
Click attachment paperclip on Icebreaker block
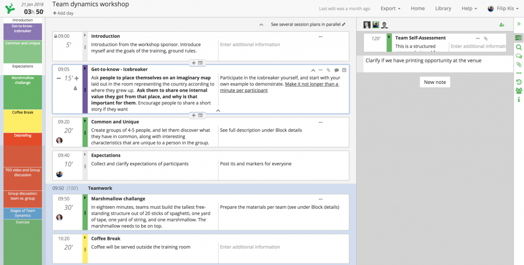[x=329, y=70]
